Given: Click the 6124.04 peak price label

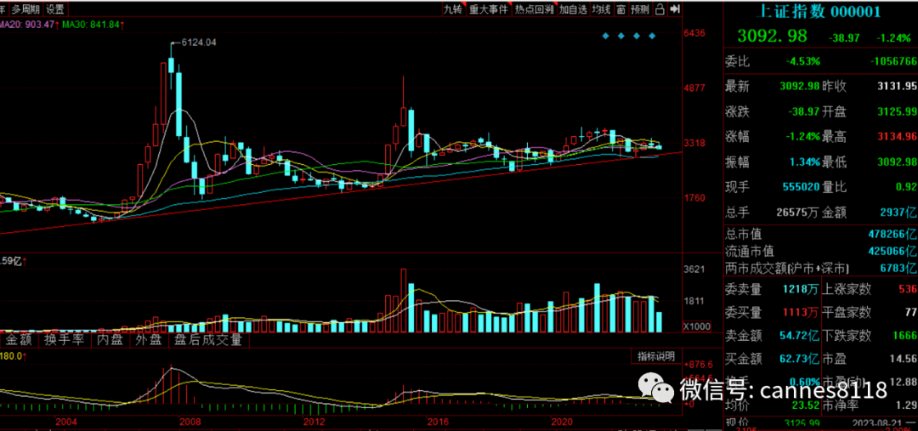Looking at the screenshot, I should pos(199,43).
